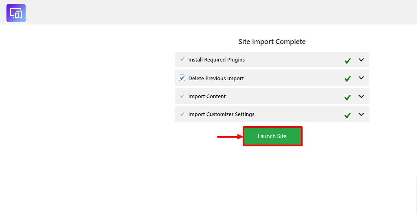Image resolution: width=417 pixels, height=224 pixels.
Task: Click the Import Content label text
Action: coord(207,97)
